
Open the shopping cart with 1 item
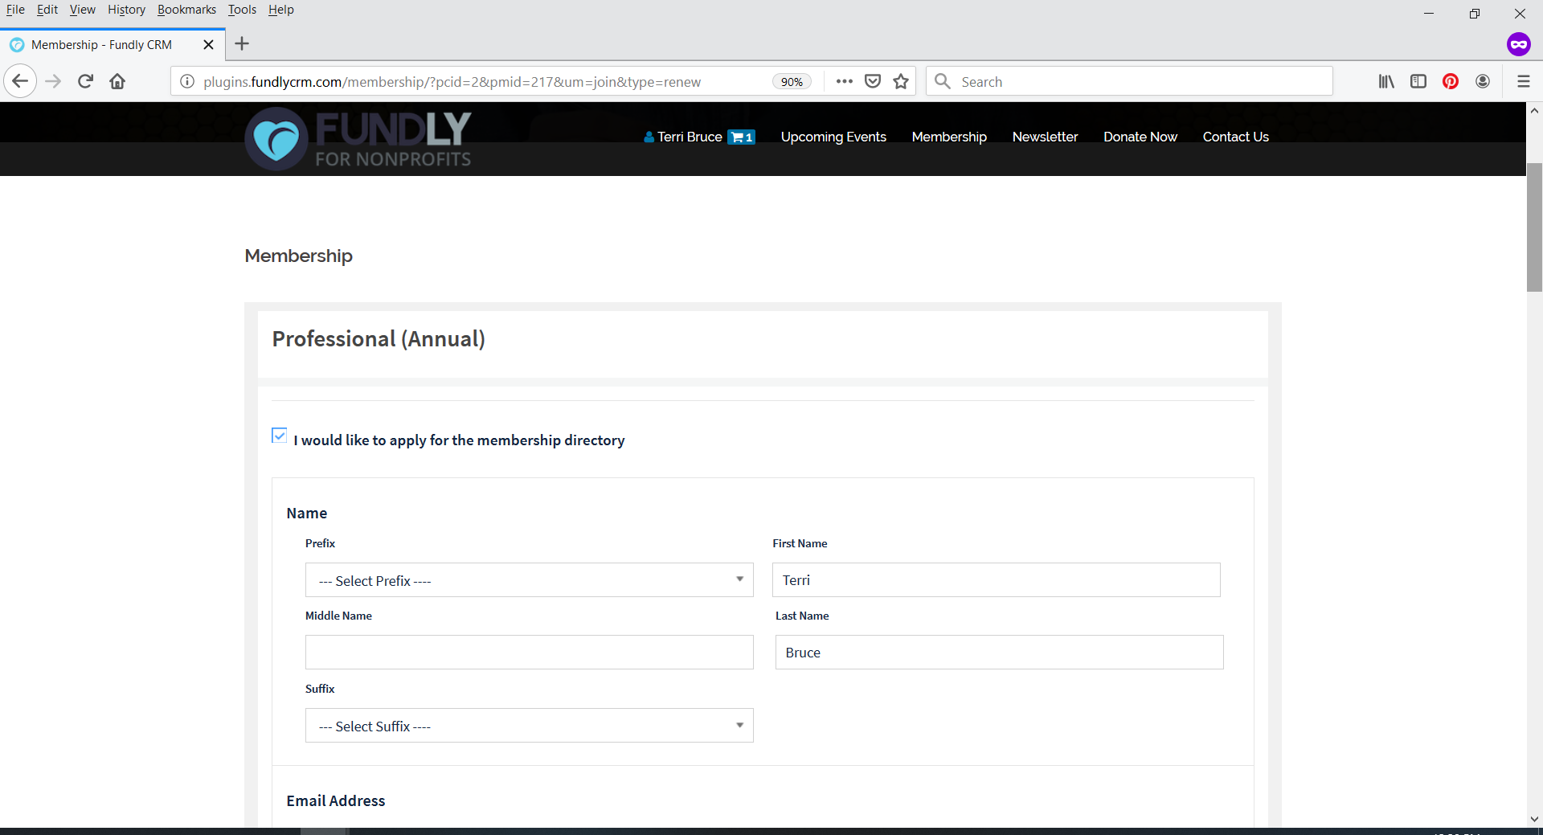[x=741, y=137]
